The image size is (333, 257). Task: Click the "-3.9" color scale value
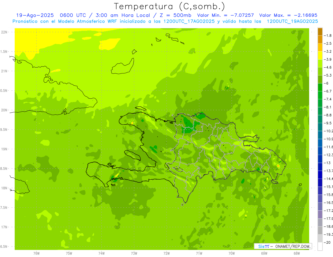[328, 59]
